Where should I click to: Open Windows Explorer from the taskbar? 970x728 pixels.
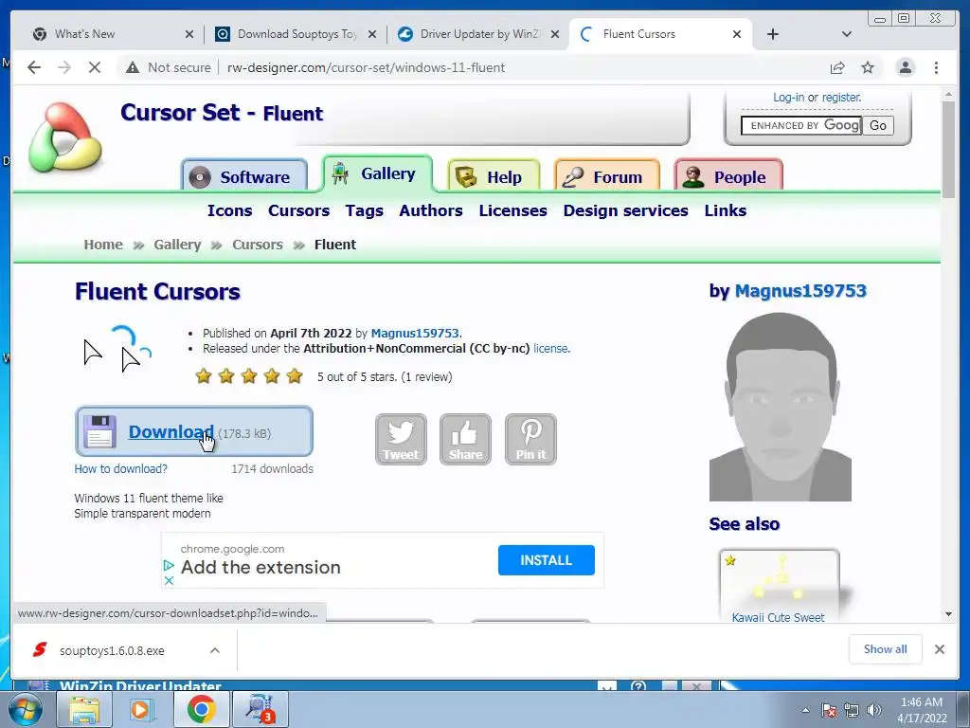[x=84, y=709]
